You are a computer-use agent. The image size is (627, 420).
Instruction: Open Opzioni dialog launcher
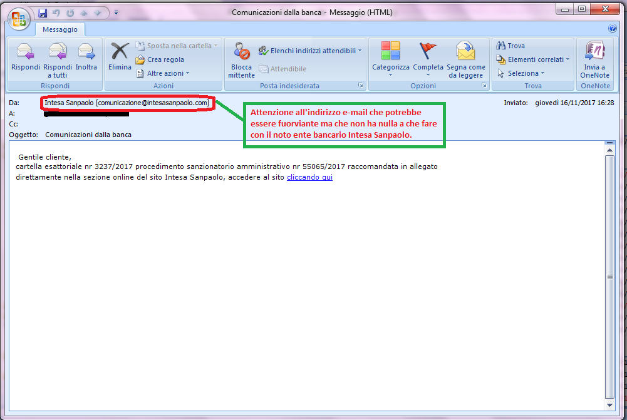coord(484,86)
